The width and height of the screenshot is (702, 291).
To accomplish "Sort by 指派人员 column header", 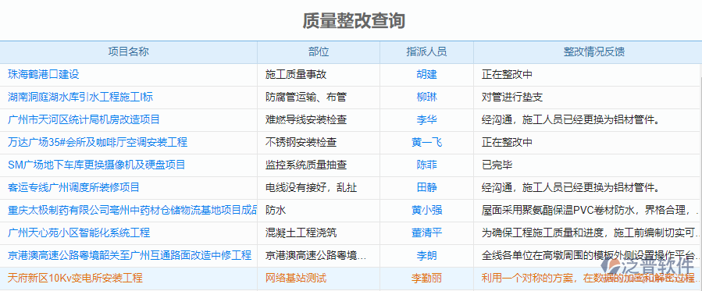I will 426,51.
